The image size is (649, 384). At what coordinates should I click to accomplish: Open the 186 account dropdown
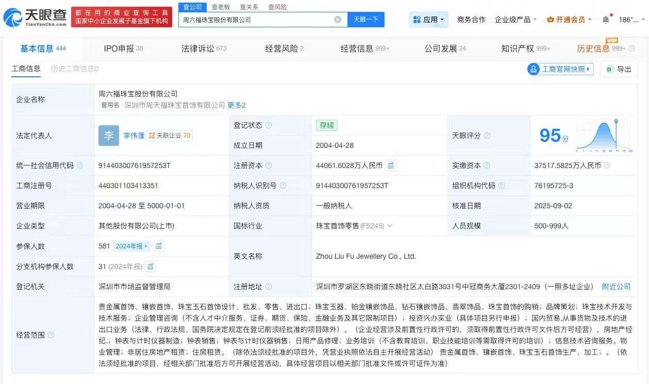tap(631, 20)
